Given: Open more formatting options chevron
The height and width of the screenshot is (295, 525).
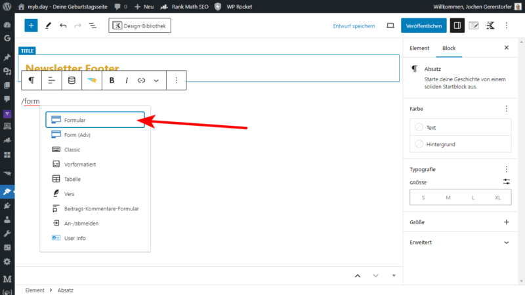Looking at the screenshot, I should pyautogui.click(x=156, y=81).
